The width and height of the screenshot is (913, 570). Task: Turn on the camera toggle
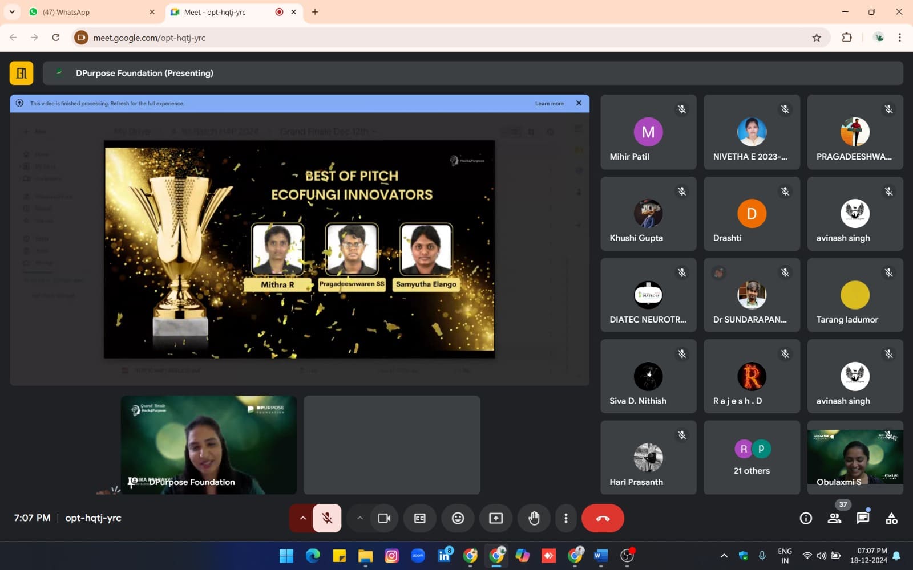pos(384,518)
